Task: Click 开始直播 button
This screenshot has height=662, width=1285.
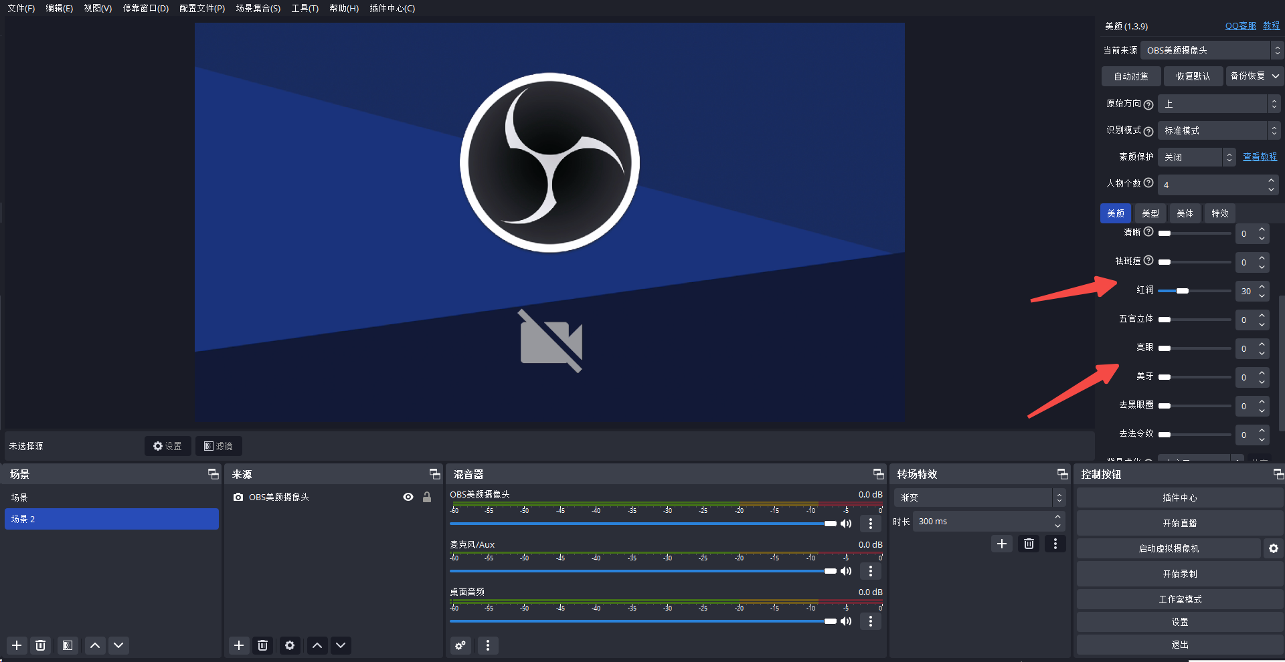Action: tap(1179, 523)
